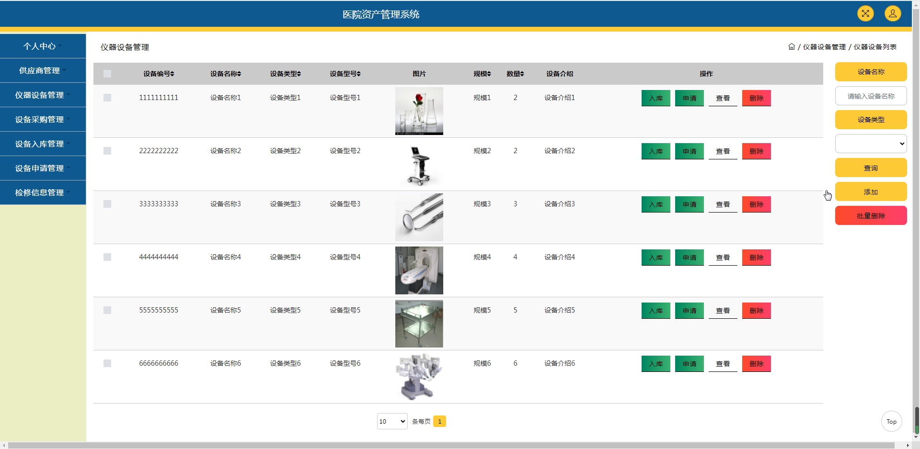Click 查询 search button
This screenshot has width=920, height=449.
[871, 168]
